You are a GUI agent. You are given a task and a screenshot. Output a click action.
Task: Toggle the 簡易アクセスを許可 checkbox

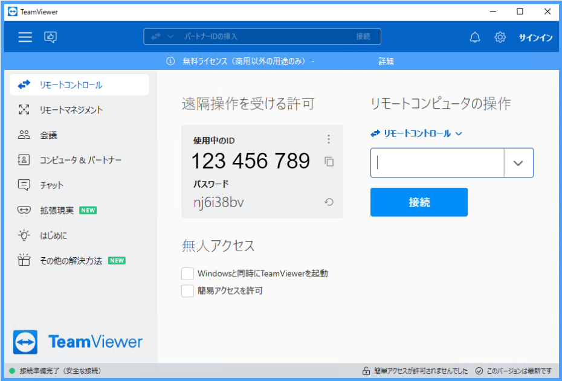coord(188,291)
